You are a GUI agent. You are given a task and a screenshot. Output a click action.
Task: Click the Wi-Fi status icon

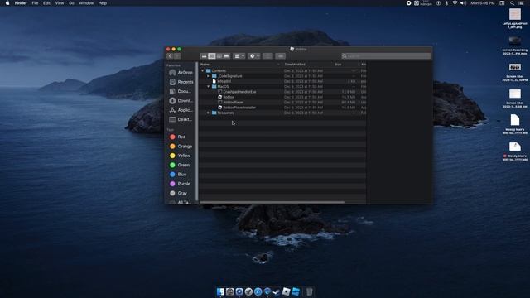(x=455, y=3)
